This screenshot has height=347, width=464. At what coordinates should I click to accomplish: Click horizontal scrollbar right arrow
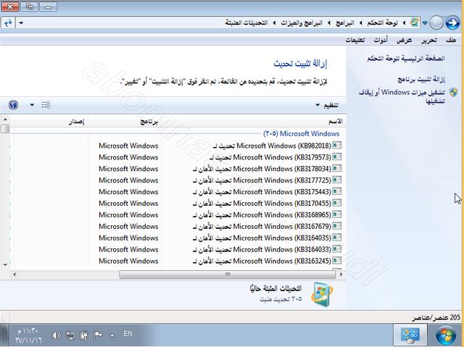[341, 275]
